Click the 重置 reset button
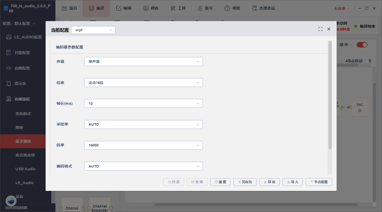The image size is (382, 212). pos(220,182)
